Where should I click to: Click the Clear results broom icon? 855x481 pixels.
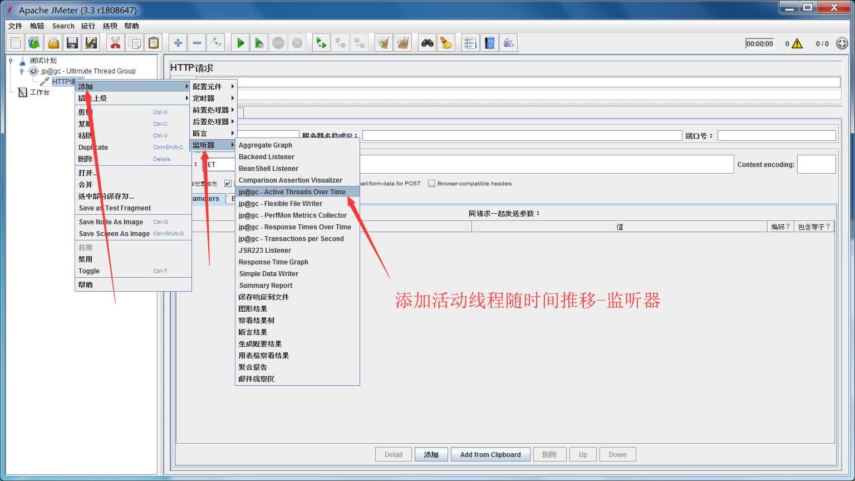[384, 43]
